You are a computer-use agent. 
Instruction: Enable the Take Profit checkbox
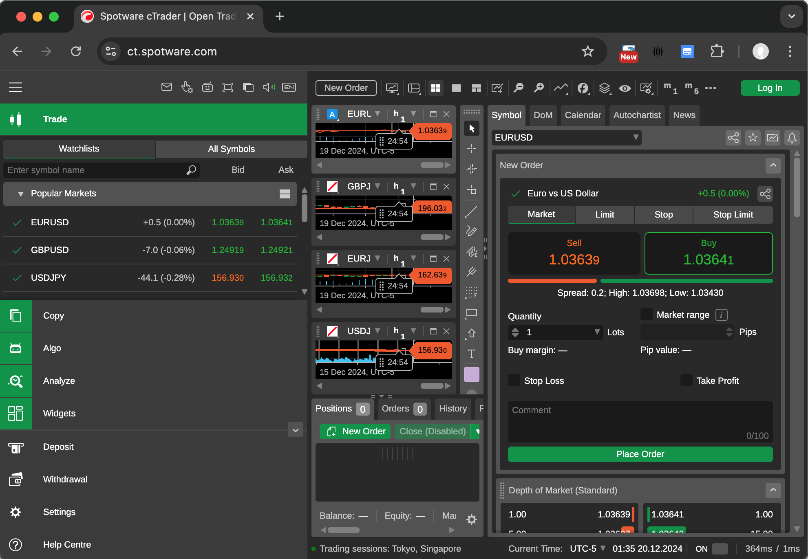click(x=687, y=381)
